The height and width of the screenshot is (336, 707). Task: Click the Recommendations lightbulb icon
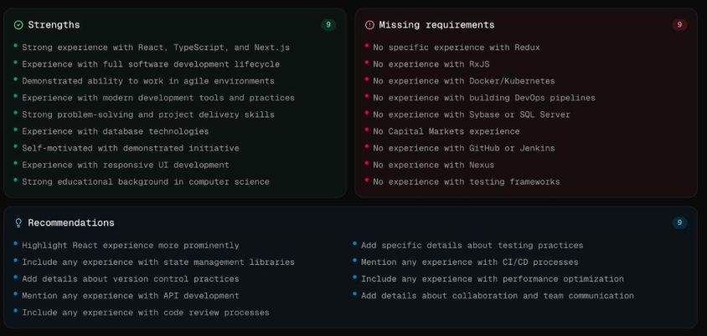[18, 223]
